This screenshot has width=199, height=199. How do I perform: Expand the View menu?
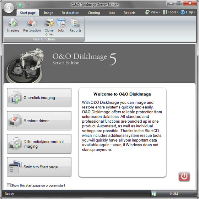click(x=153, y=12)
